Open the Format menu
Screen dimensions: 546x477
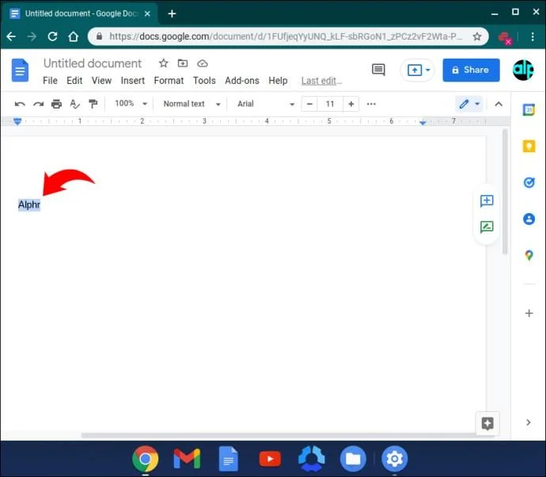click(169, 81)
